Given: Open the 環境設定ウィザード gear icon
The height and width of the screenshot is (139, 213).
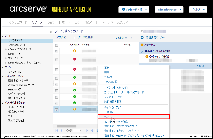Looking at the screenshot, I should pos(142,38).
